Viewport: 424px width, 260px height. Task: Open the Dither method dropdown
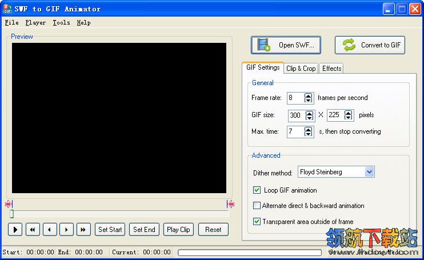369,172
